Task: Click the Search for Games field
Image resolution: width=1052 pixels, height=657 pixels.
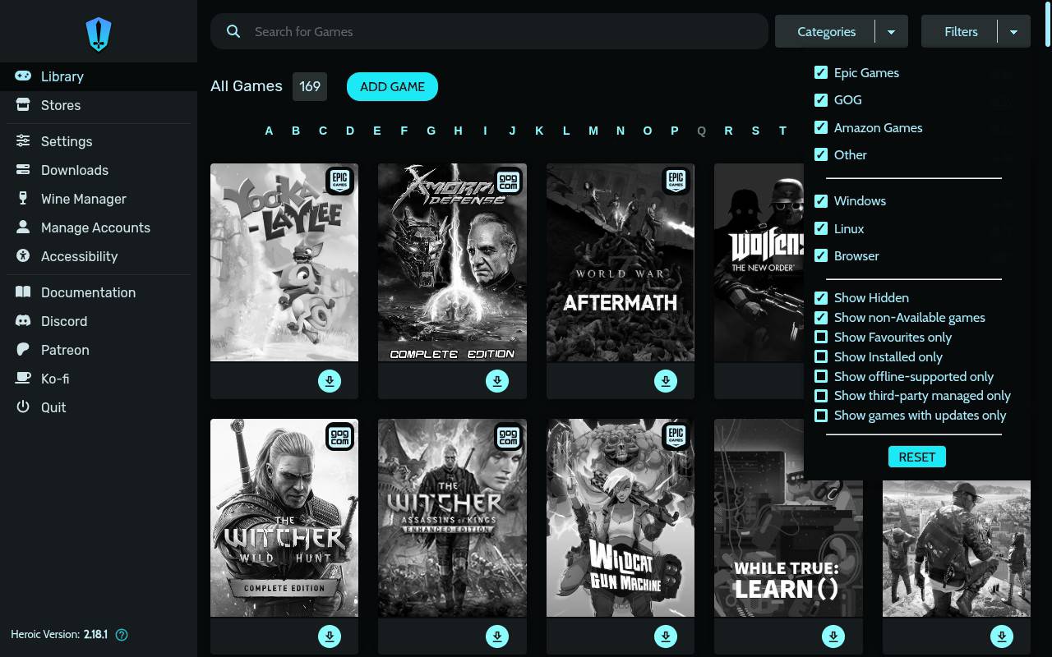Action: pos(489,31)
